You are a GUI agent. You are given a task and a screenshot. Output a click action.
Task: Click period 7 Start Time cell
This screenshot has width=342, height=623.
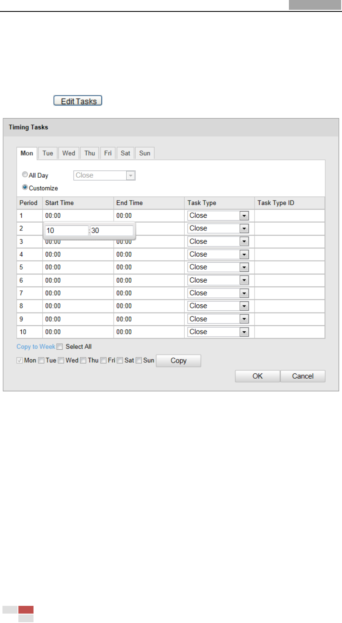point(78,293)
